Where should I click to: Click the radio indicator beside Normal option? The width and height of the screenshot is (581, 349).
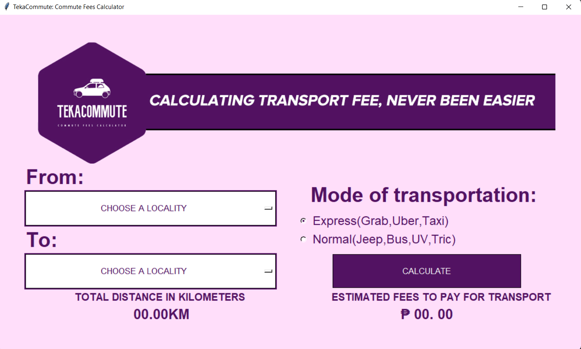coord(303,239)
